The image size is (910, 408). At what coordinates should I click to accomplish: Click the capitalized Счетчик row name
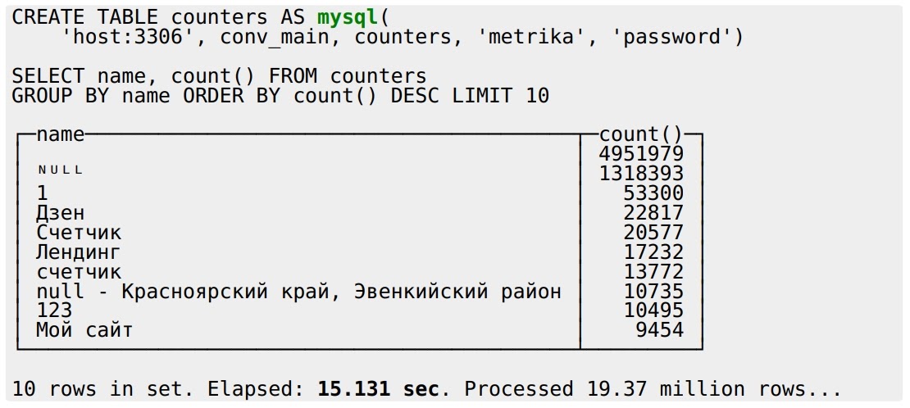pos(78,233)
